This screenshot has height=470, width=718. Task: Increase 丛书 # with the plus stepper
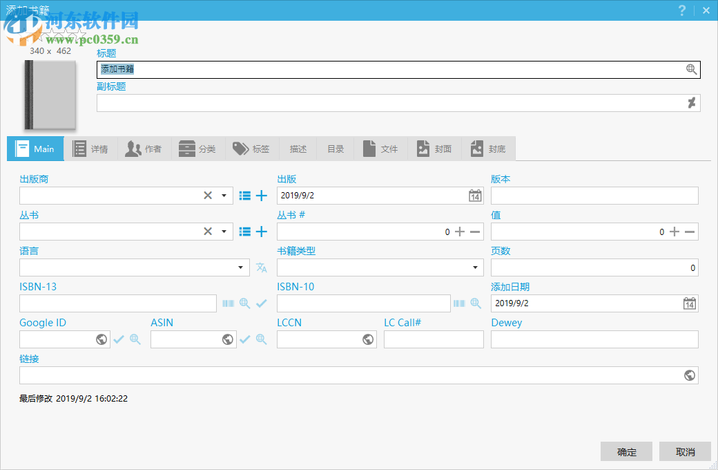459,231
